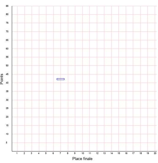Click the Points axis title
Viewport: 158px width, 163px height.
click(2, 79)
